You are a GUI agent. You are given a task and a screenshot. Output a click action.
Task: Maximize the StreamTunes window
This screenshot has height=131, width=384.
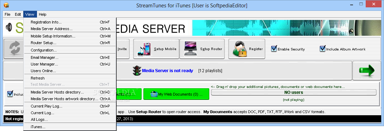pos(361,4)
